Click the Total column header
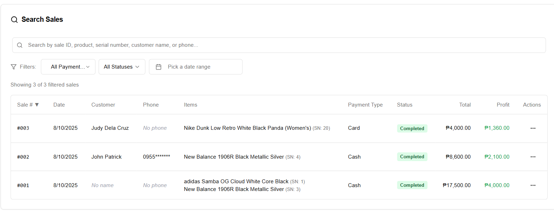The image size is (554, 217). 465,105
